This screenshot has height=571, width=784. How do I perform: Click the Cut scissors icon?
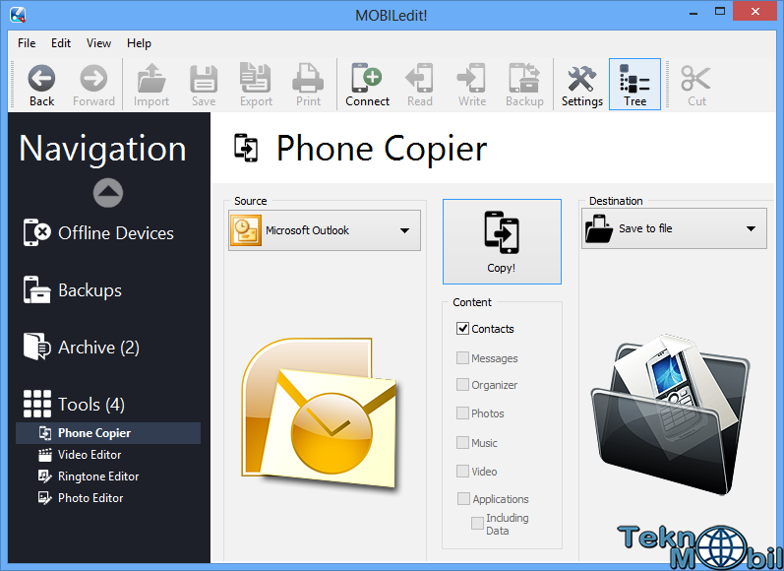point(696,85)
